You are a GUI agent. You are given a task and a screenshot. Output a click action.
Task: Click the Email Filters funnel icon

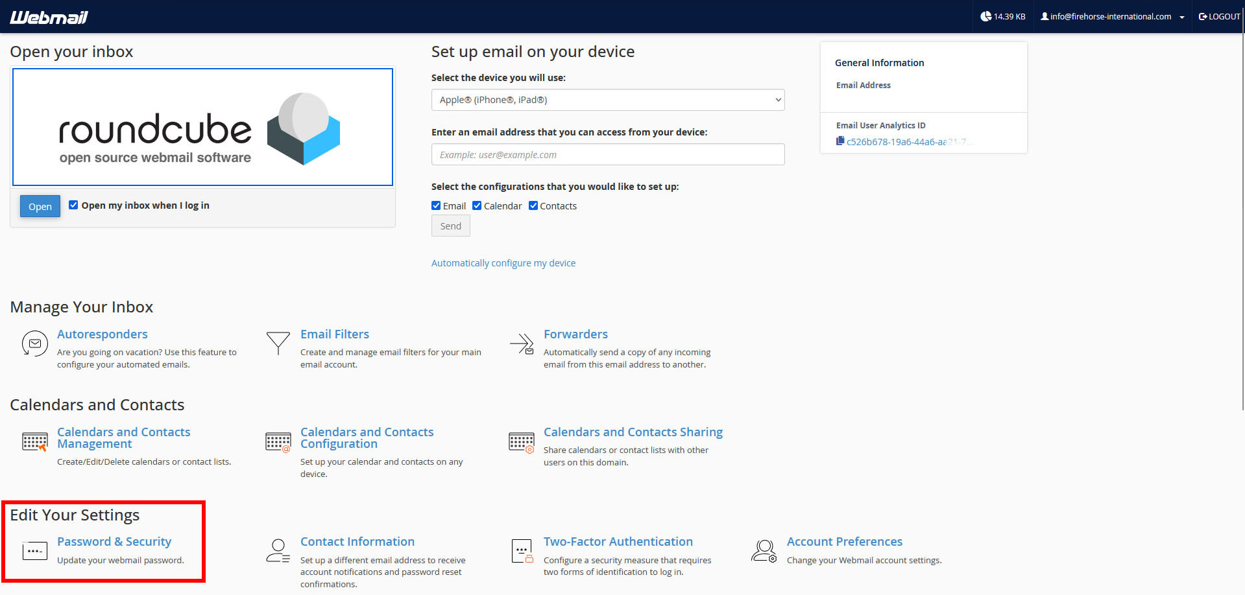278,343
